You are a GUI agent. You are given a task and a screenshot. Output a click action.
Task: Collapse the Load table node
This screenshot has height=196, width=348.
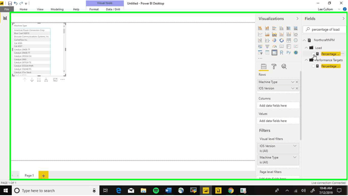pos(306,48)
